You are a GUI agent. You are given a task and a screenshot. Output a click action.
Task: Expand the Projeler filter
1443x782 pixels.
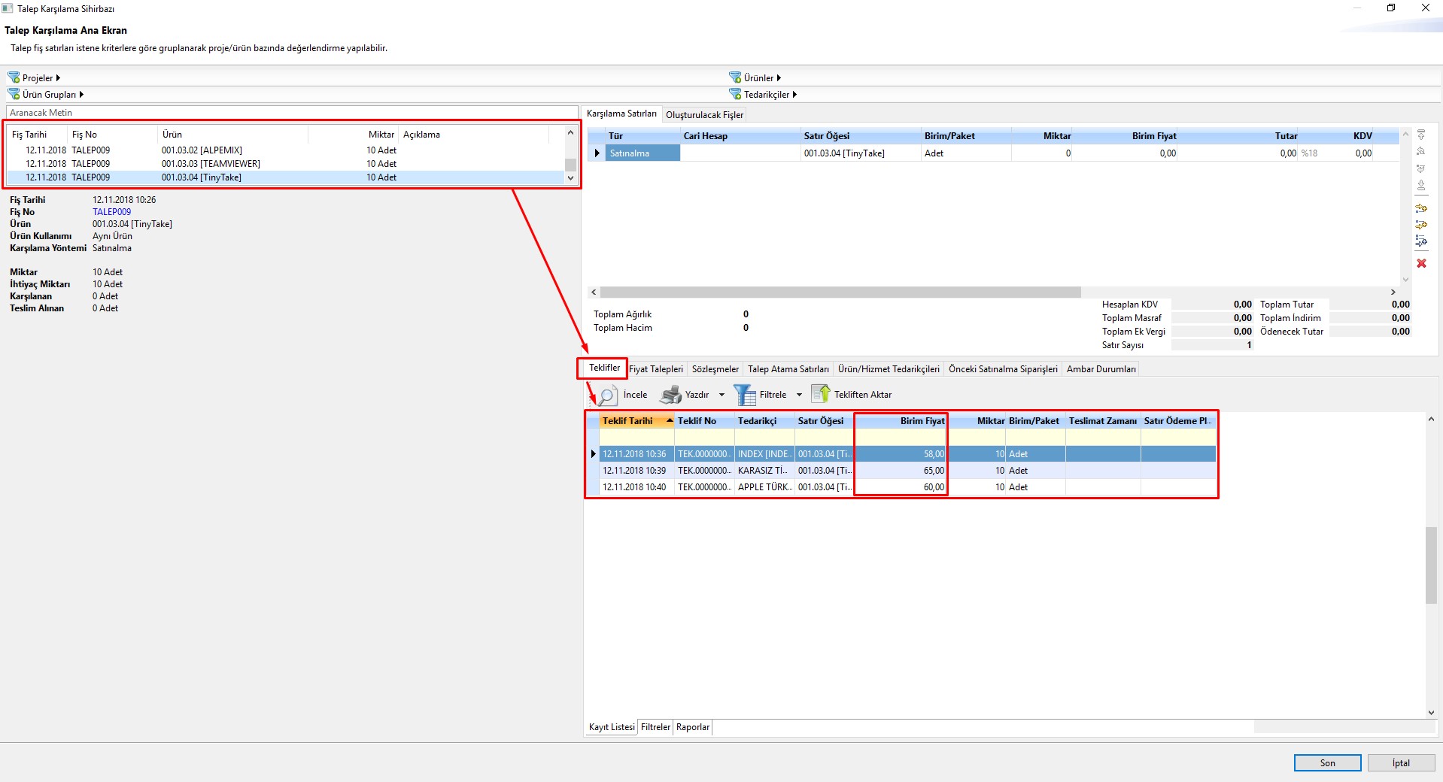coord(58,78)
